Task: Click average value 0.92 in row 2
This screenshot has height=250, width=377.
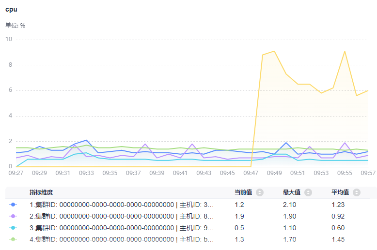Action: pos(338,216)
